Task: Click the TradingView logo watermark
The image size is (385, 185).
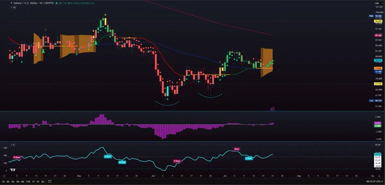Action: (x=13, y=170)
